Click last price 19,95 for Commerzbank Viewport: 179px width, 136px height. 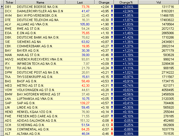(x=86, y=46)
